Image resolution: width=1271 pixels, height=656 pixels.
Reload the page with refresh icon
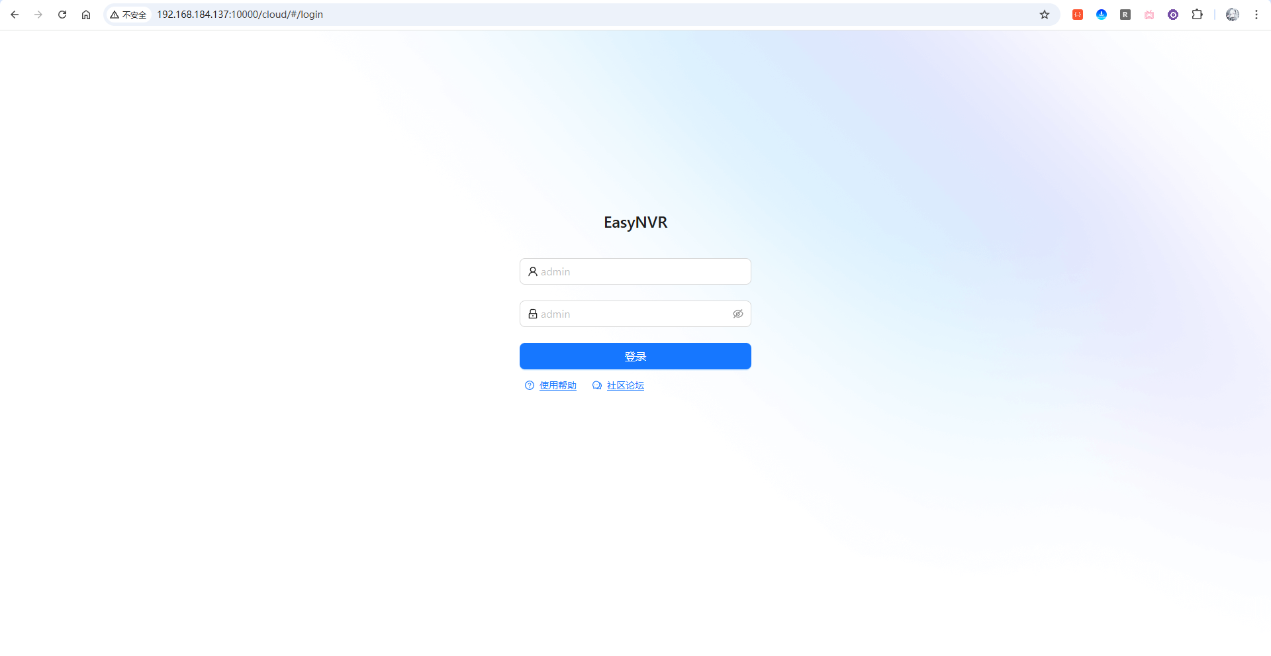tap(62, 15)
